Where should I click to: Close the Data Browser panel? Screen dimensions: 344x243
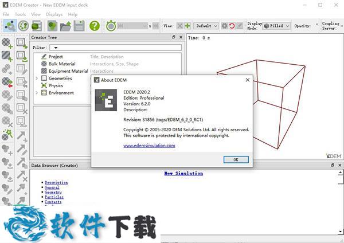point(340,165)
